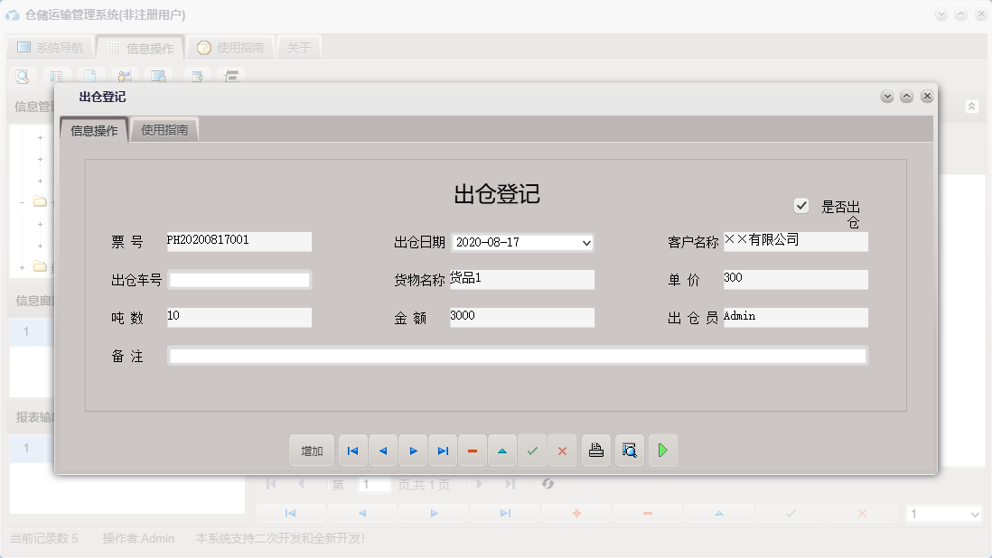
Task: Refresh the page listing with the circular arrow
Action: [548, 484]
